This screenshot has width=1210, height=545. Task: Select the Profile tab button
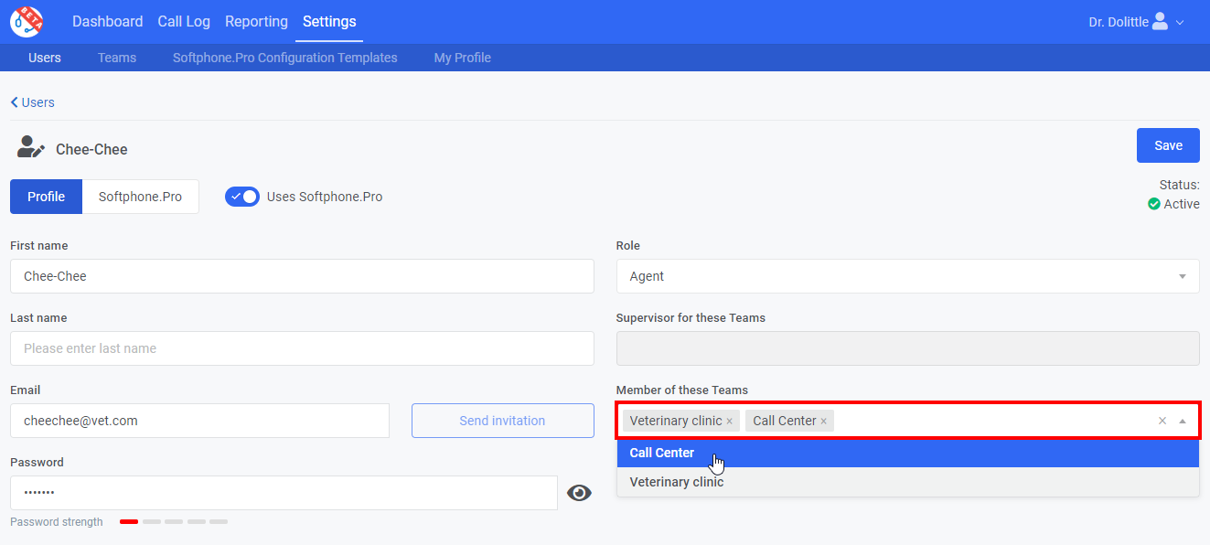point(47,197)
